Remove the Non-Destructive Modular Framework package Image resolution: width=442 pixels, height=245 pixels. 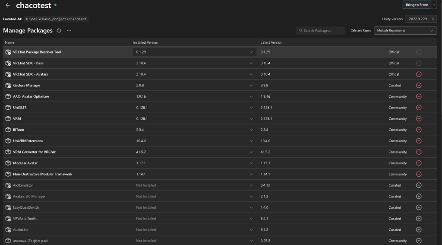pyautogui.click(x=419, y=174)
